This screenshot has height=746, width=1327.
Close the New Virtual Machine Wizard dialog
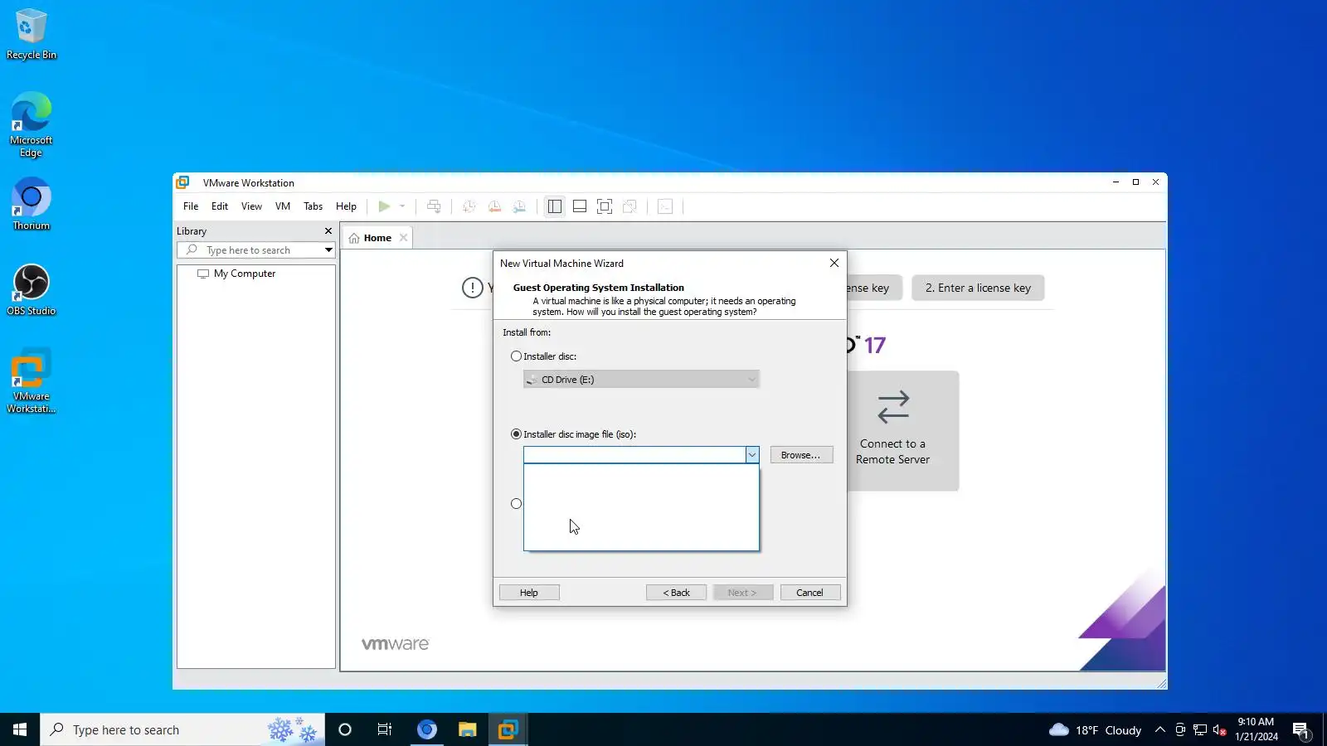click(x=834, y=264)
